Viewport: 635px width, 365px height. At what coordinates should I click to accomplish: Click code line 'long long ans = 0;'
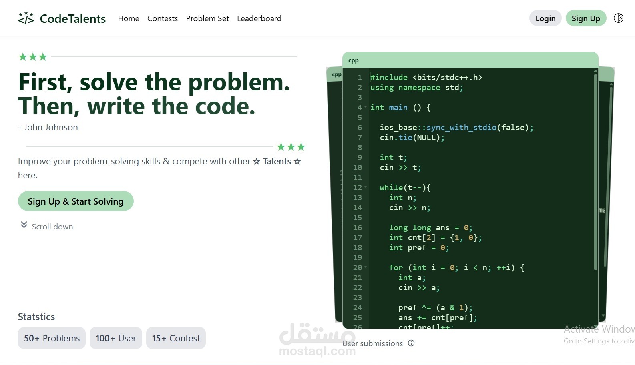[431, 227]
